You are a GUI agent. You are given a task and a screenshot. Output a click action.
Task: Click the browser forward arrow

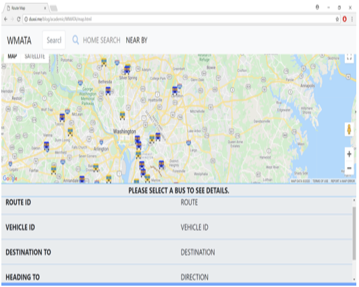coord(12,19)
